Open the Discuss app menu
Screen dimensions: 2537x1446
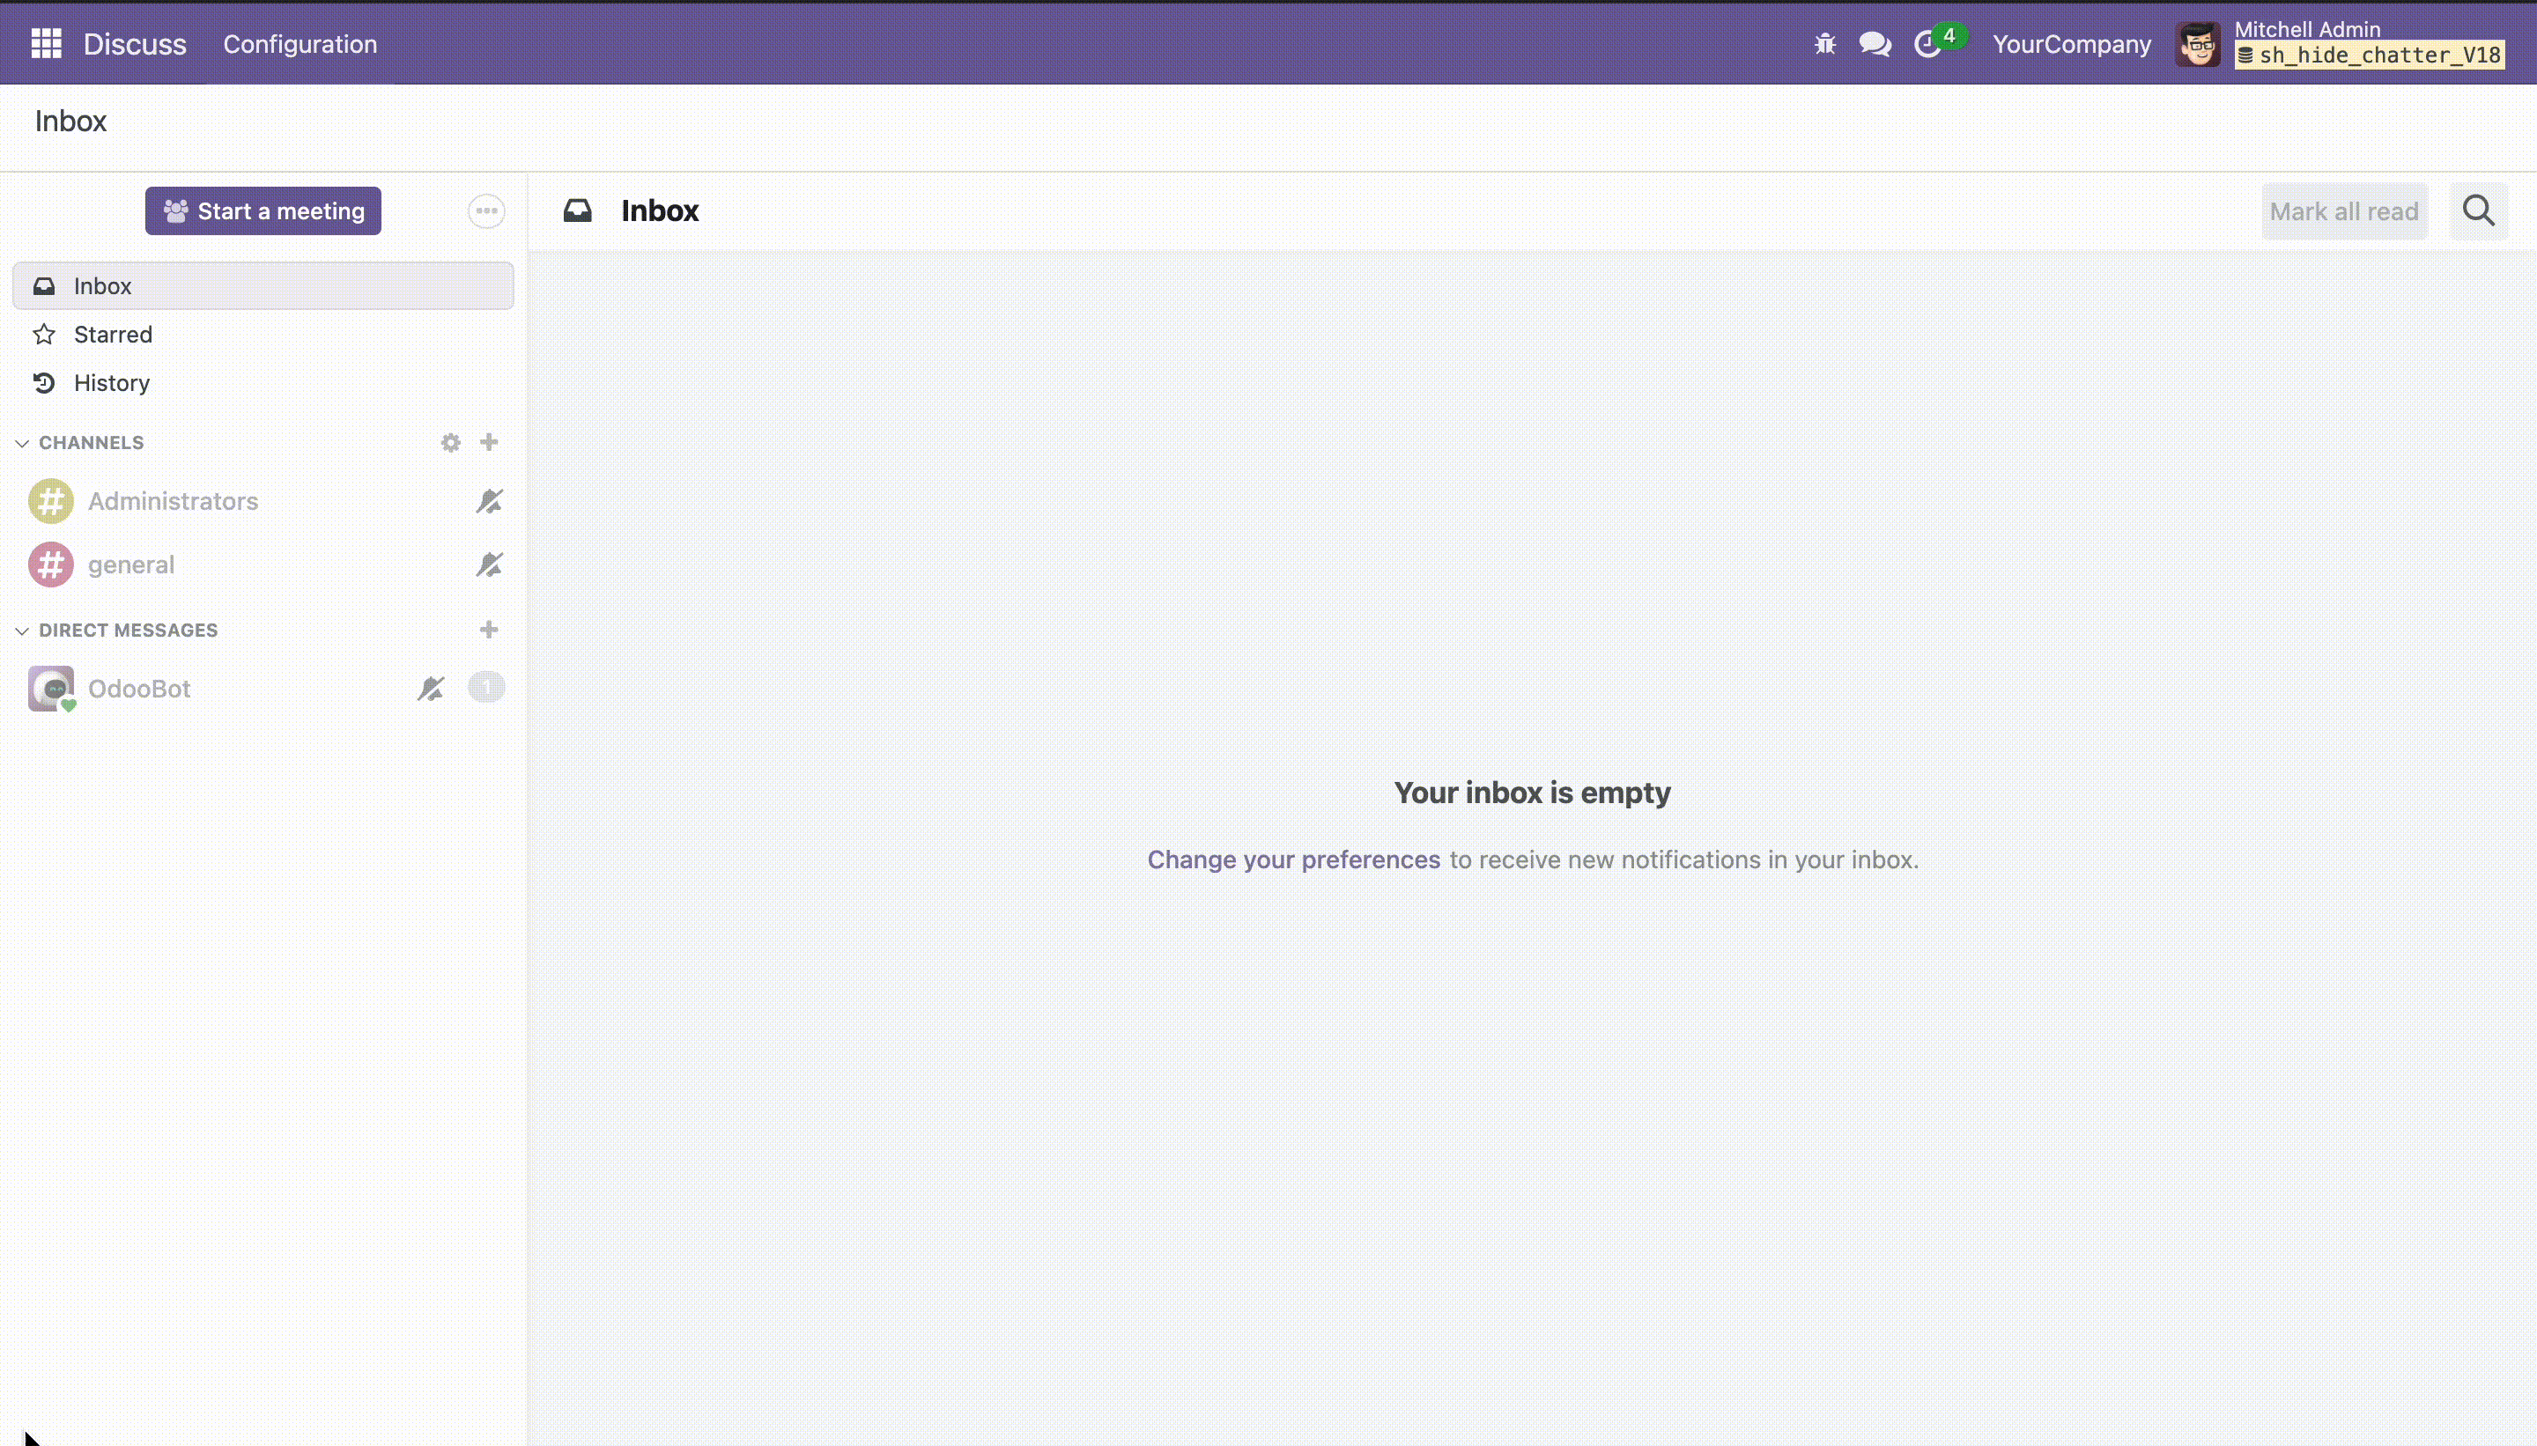click(135, 44)
